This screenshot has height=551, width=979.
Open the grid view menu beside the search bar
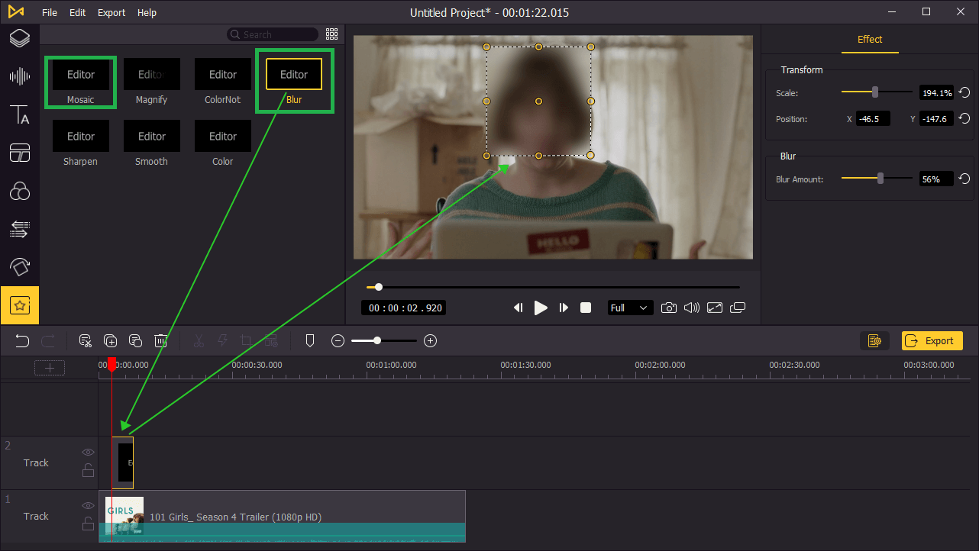(331, 34)
